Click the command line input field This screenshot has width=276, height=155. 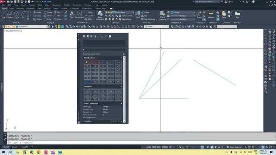[x=141, y=143]
